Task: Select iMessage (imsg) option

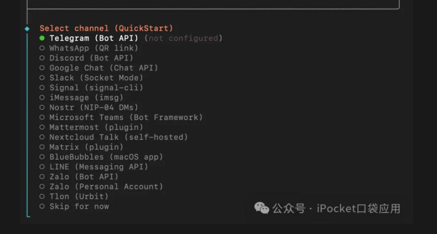Action: click(x=86, y=98)
